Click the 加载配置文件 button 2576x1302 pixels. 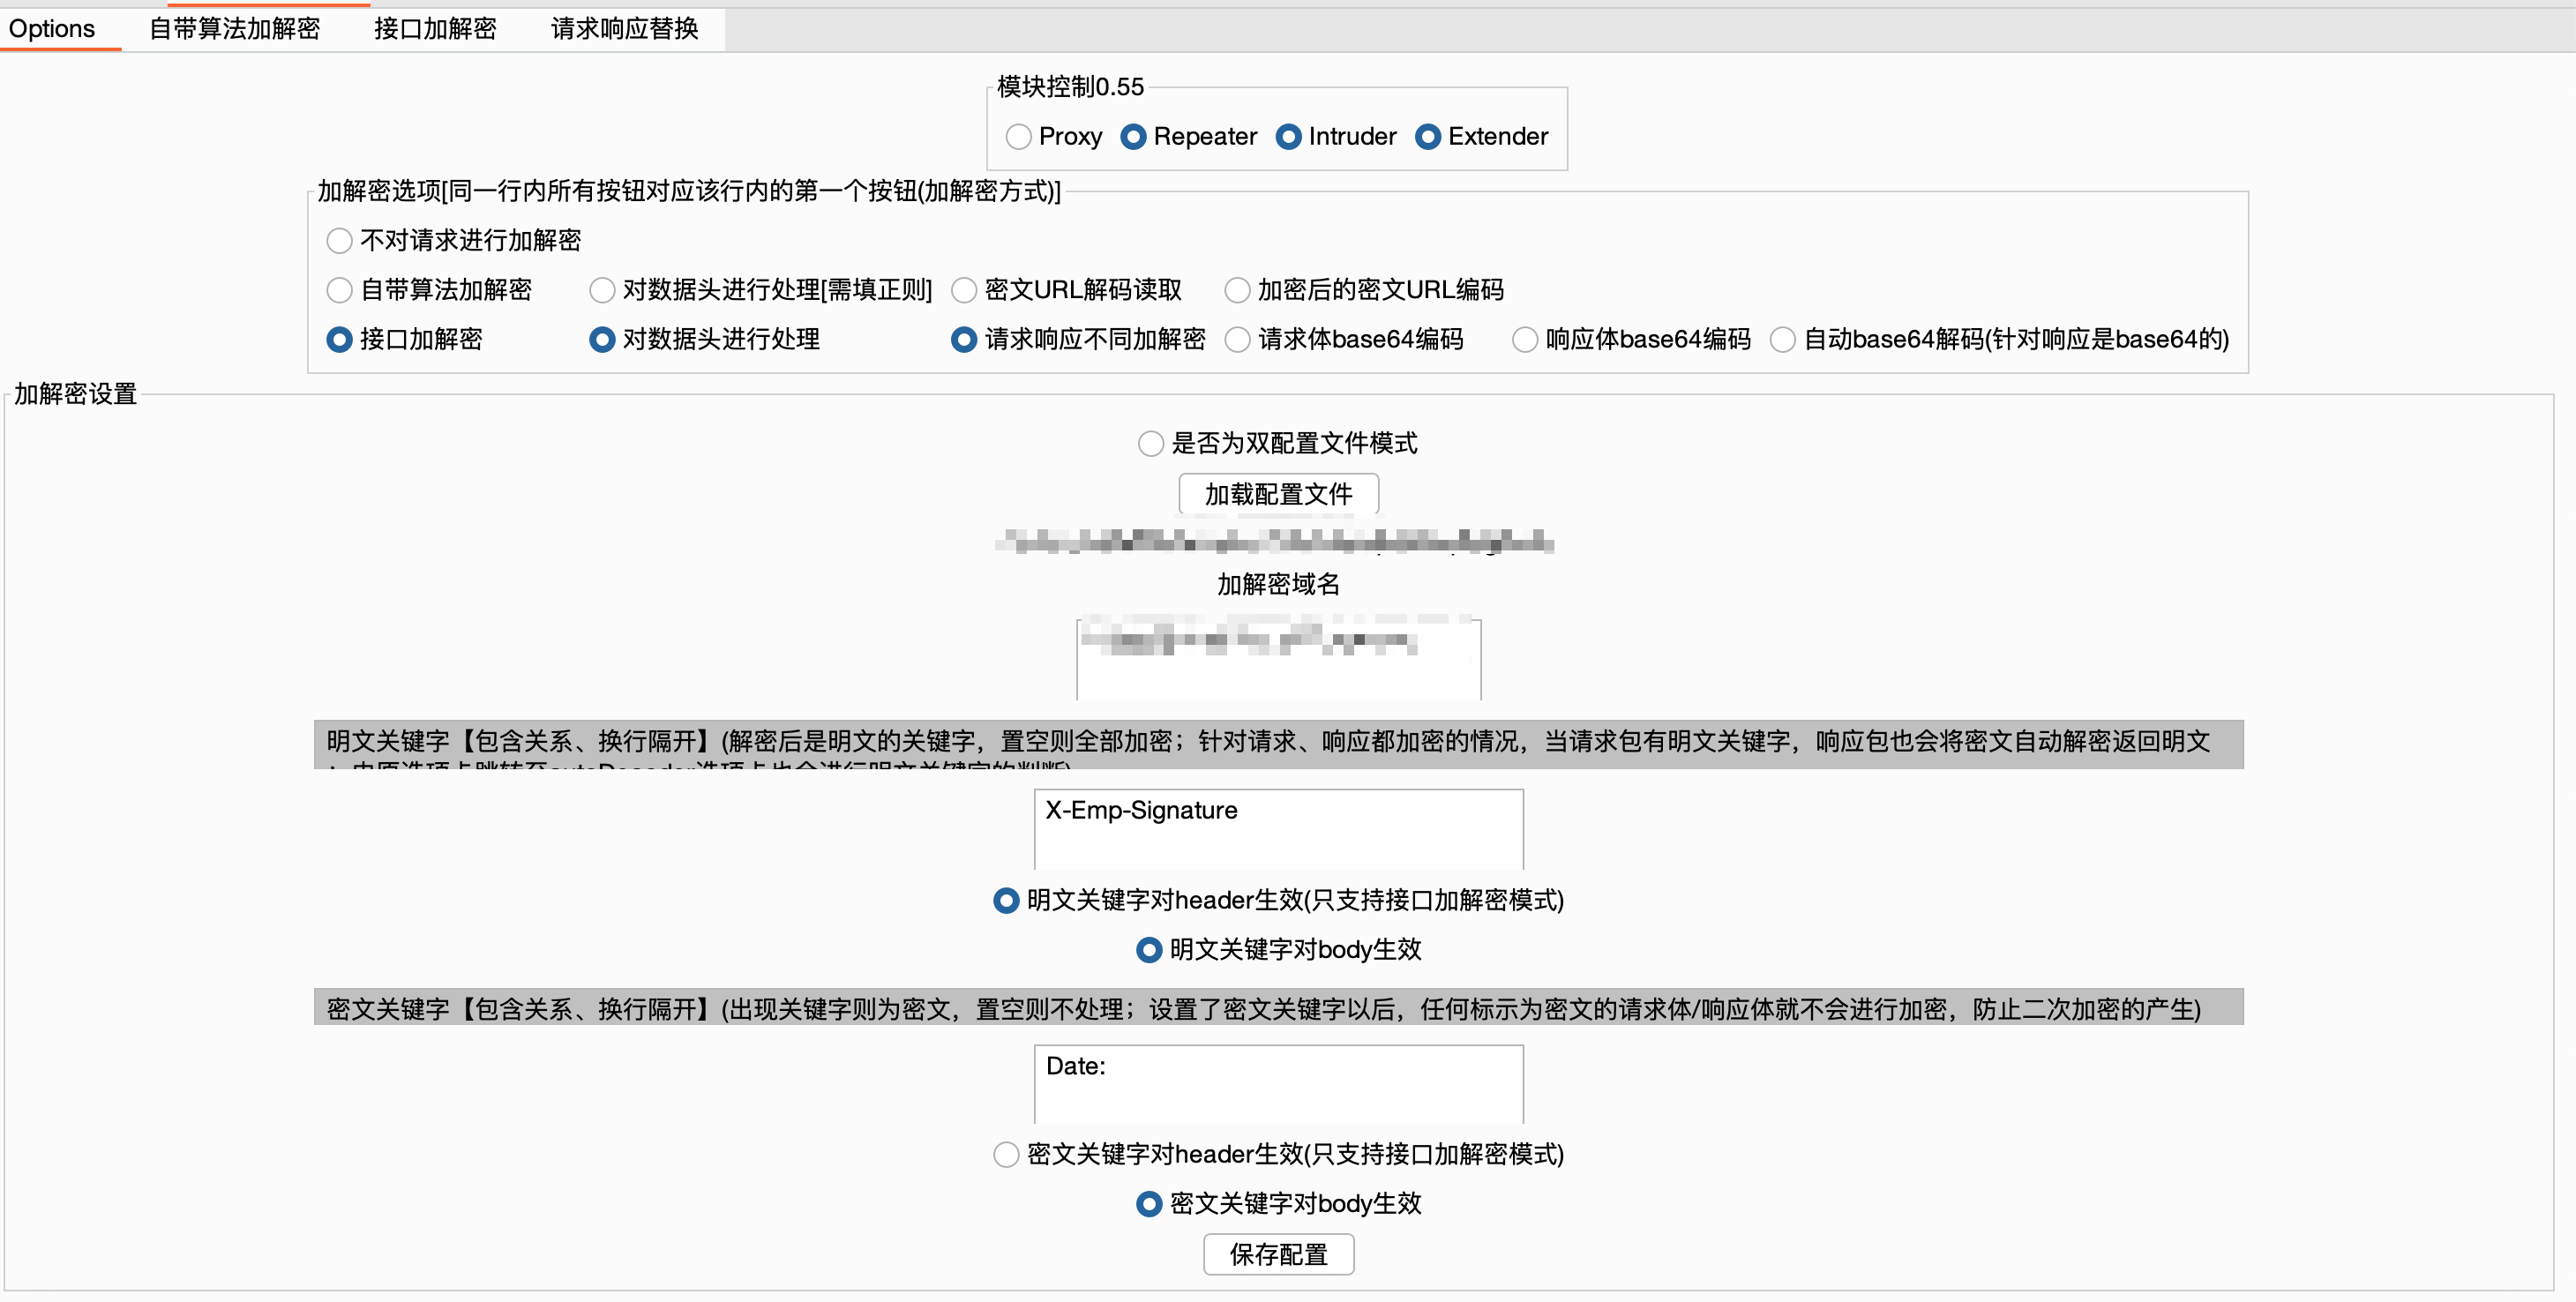tap(1278, 494)
